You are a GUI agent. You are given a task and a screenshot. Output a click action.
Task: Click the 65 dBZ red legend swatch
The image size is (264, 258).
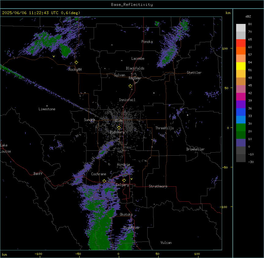[241, 43]
